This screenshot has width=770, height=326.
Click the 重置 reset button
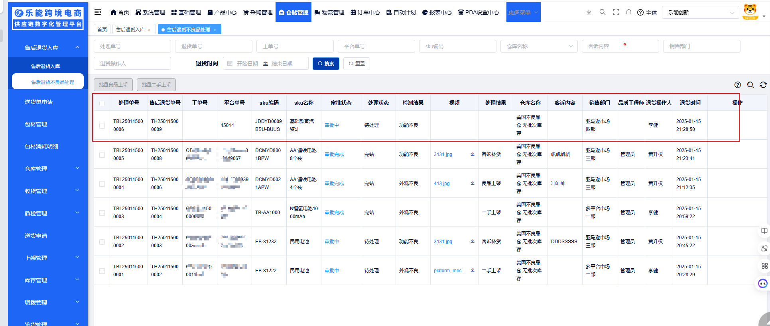point(356,64)
